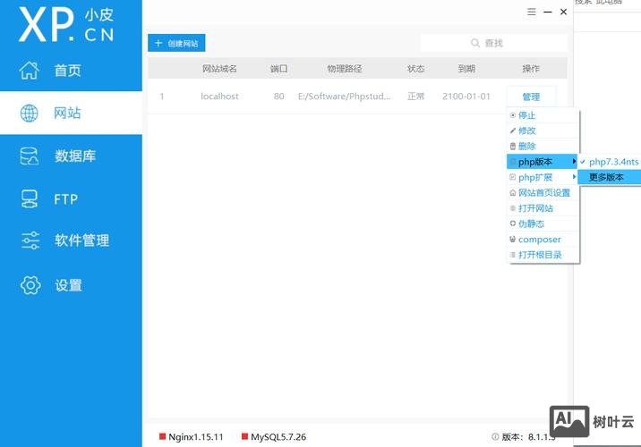
Task: Click the trash icon beside 删除
Action: pyautogui.click(x=513, y=146)
